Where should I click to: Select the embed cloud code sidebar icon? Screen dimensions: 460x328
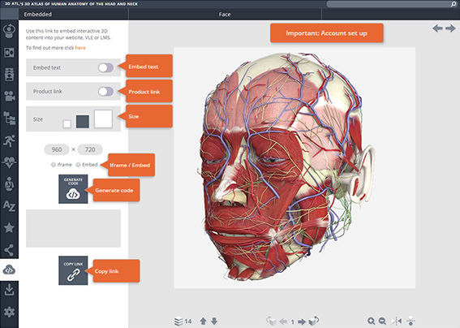[9, 270]
